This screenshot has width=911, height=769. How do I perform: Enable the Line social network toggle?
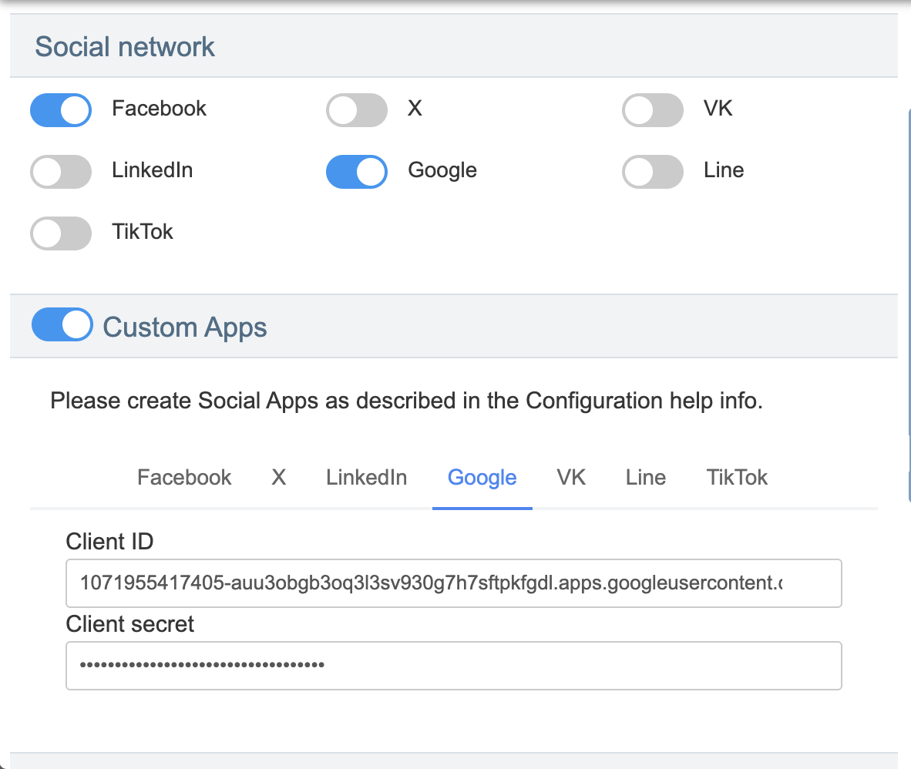(x=652, y=171)
